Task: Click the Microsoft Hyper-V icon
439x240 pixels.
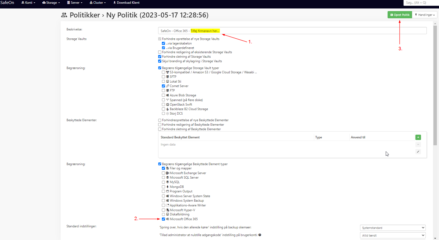Action: pos(167,210)
